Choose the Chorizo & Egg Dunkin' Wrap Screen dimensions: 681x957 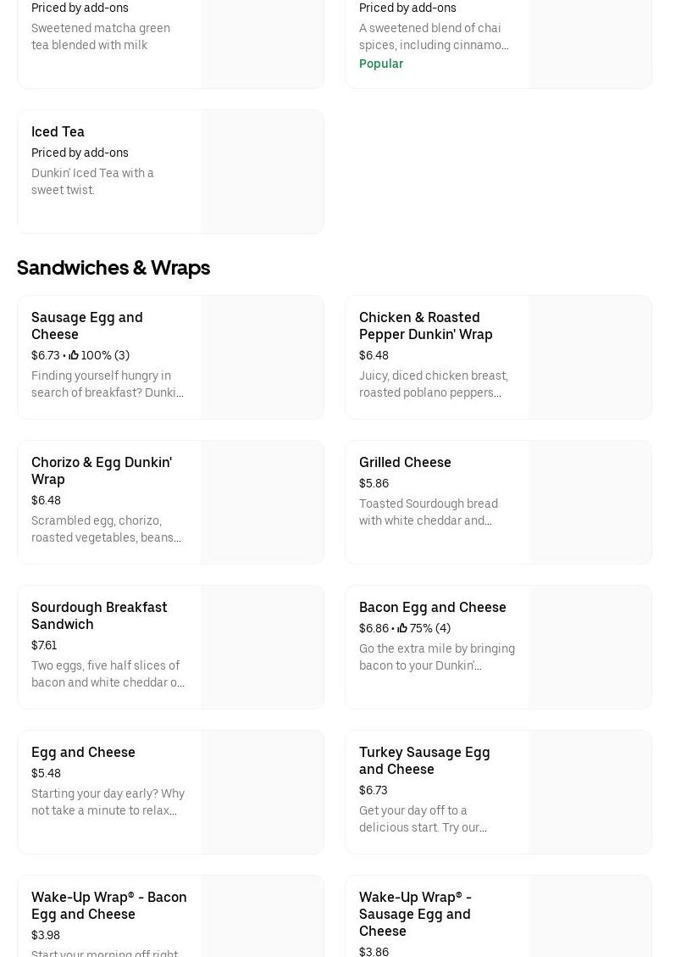point(102,470)
